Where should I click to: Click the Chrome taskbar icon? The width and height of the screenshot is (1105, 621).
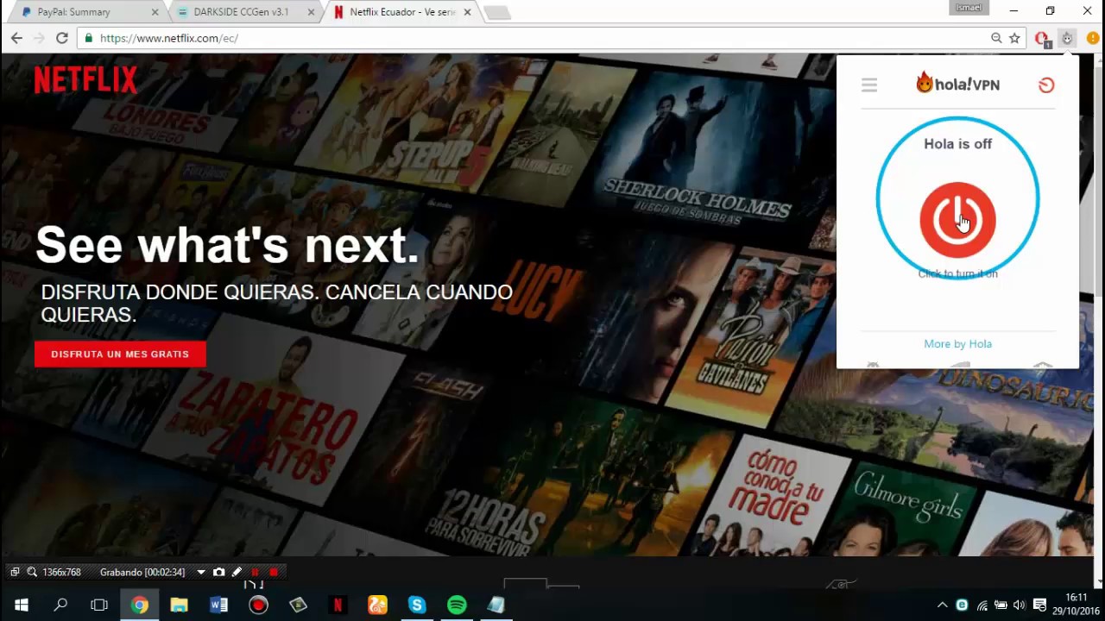(x=139, y=605)
